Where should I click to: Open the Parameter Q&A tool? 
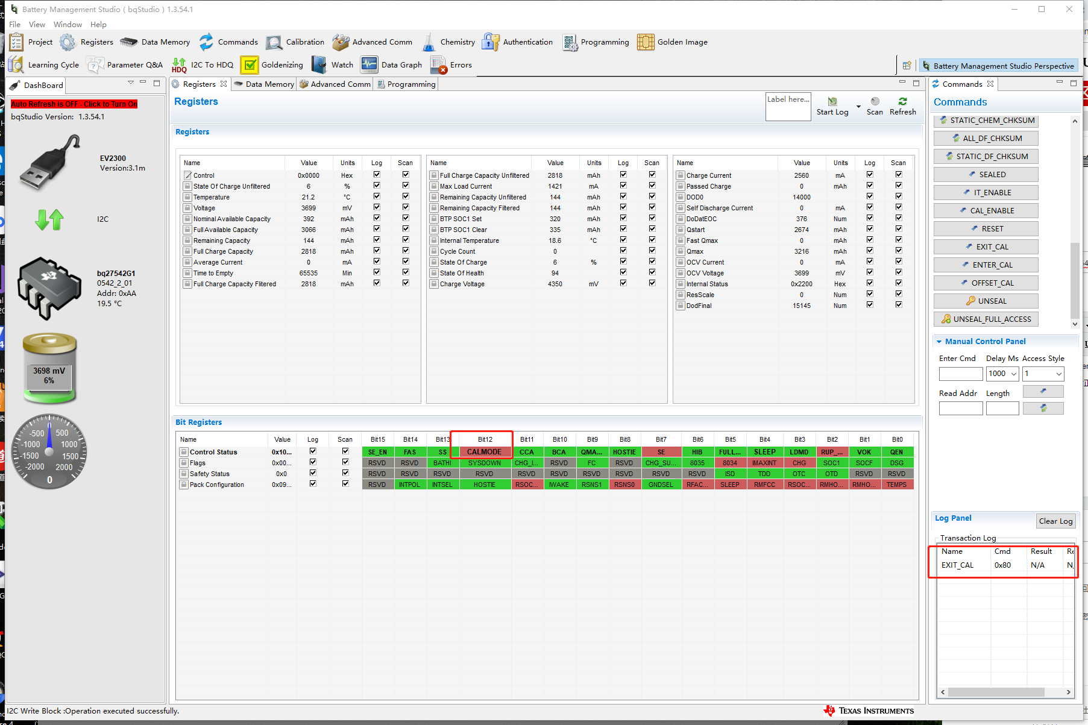(95, 65)
